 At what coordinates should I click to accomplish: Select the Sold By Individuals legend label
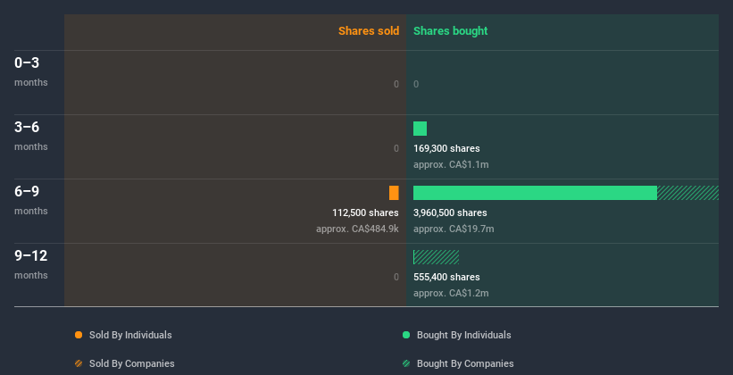(x=130, y=335)
